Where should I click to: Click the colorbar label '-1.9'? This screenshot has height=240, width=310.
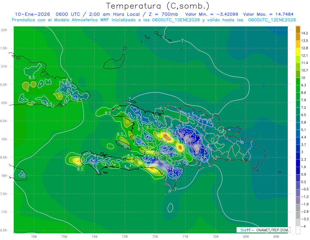click(x=305, y=204)
